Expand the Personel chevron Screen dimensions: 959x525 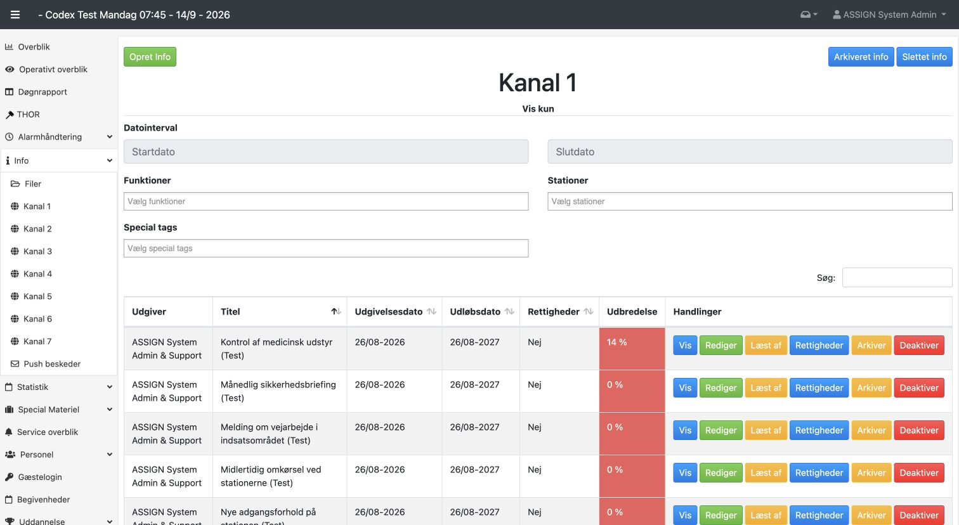click(109, 455)
